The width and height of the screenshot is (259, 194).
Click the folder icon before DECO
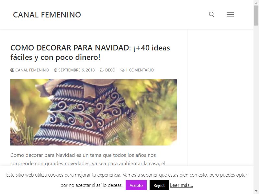click(x=102, y=70)
